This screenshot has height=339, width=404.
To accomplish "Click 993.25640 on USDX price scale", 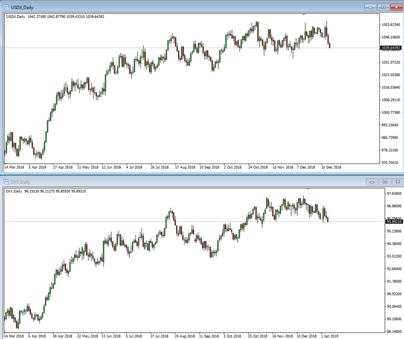I will point(391,125).
